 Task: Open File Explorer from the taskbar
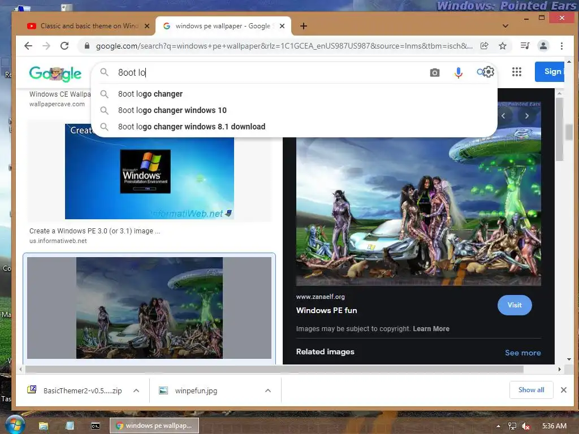tap(44, 426)
